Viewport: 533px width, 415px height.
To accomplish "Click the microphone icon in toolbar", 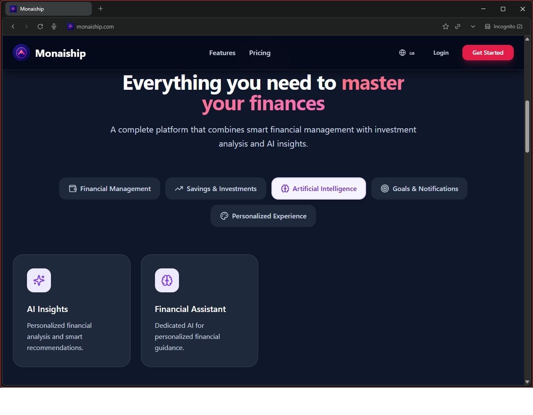I will click(54, 26).
